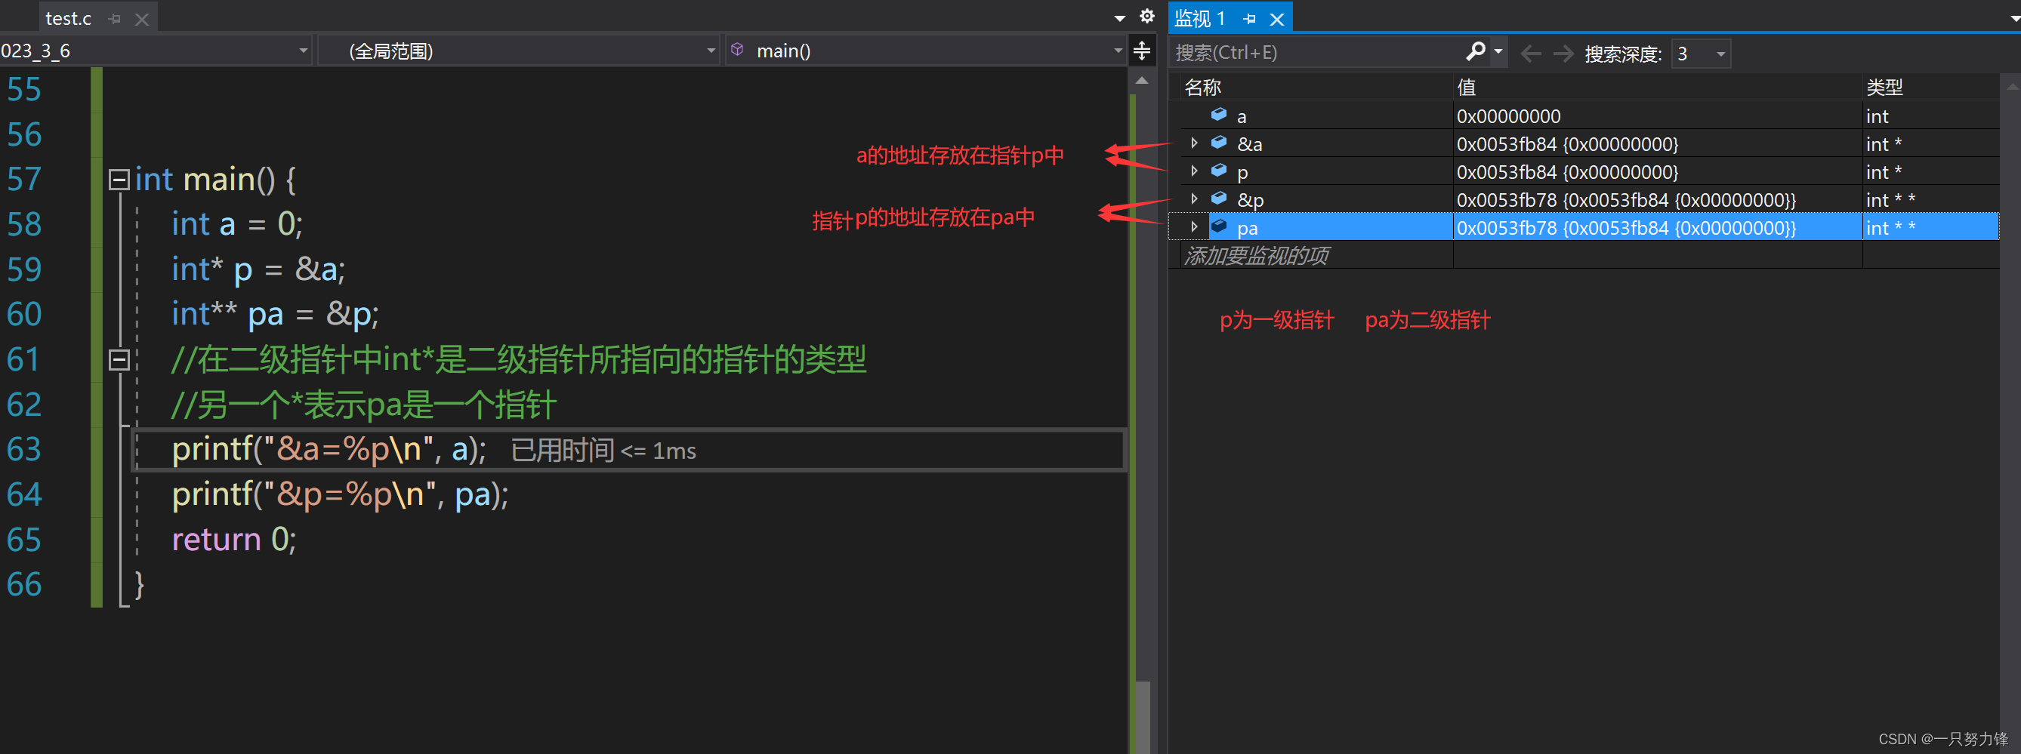Click the editor scroll up arrow
Screen dimensions: 2021x754
click(x=1141, y=81)
